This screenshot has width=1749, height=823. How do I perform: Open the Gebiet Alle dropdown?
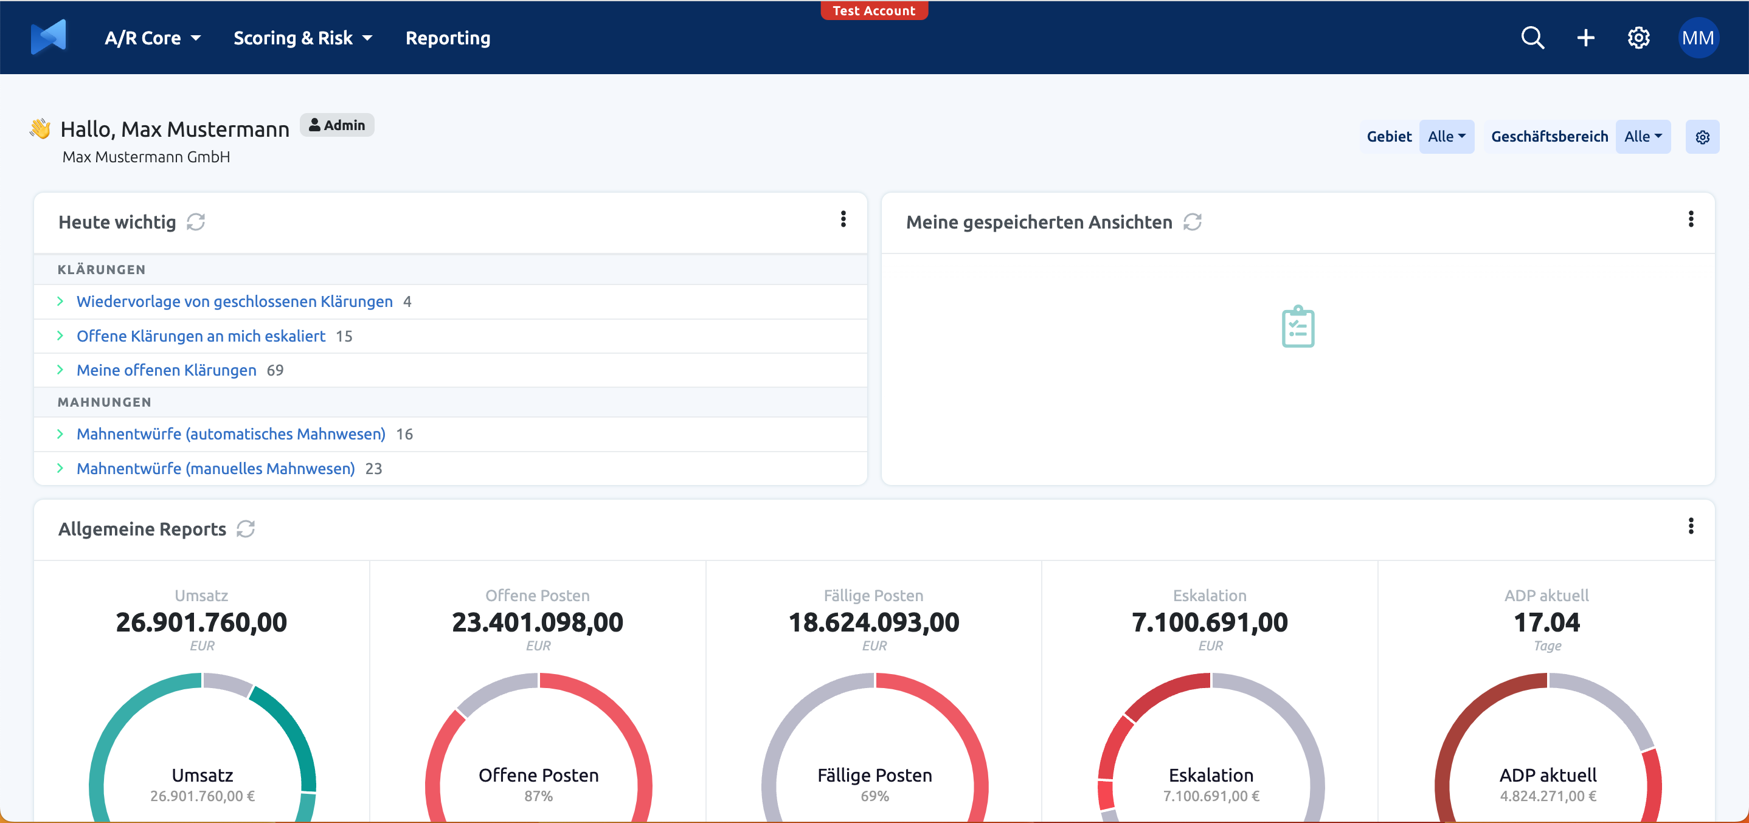(1446, 137)
